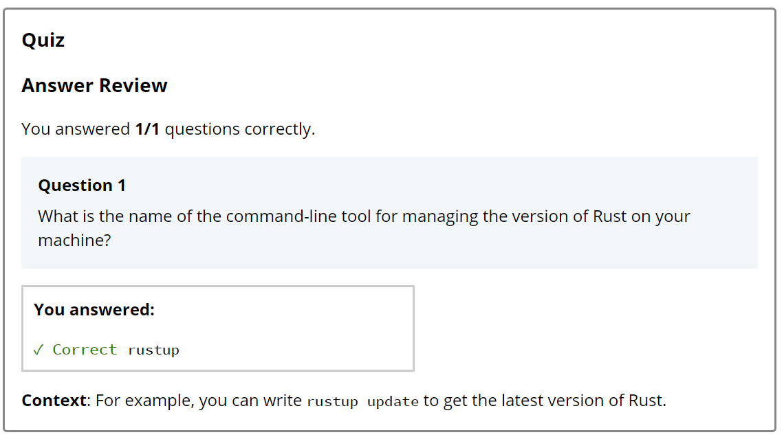Image resolution: width=784 pixels, height=437 pixels.
Task: Click 'you can write' in the context line
Action: click(x=250, y=401)
